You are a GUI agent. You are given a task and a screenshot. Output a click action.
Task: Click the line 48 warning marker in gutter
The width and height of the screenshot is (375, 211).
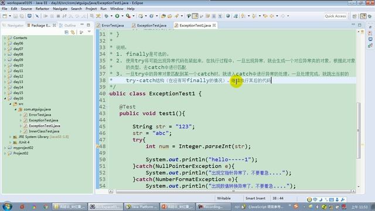pos(98,147)
